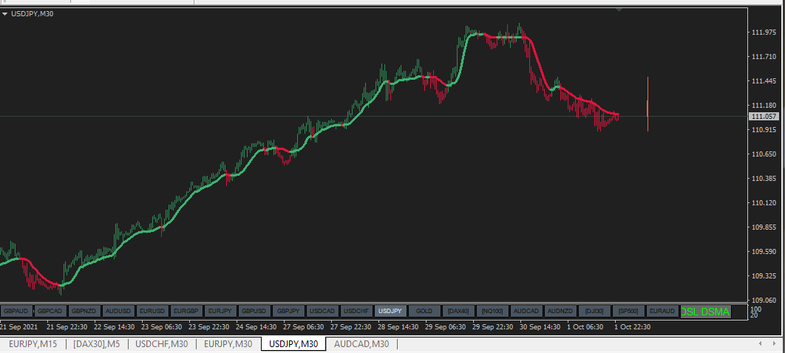Switch to EURGBP symbol button

pos(187,312)
